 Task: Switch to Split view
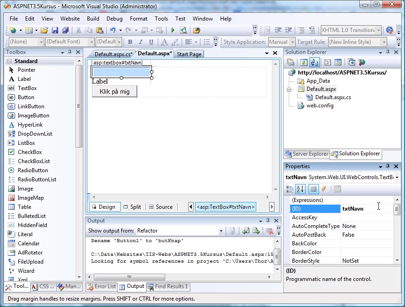[x=133, y=207]
